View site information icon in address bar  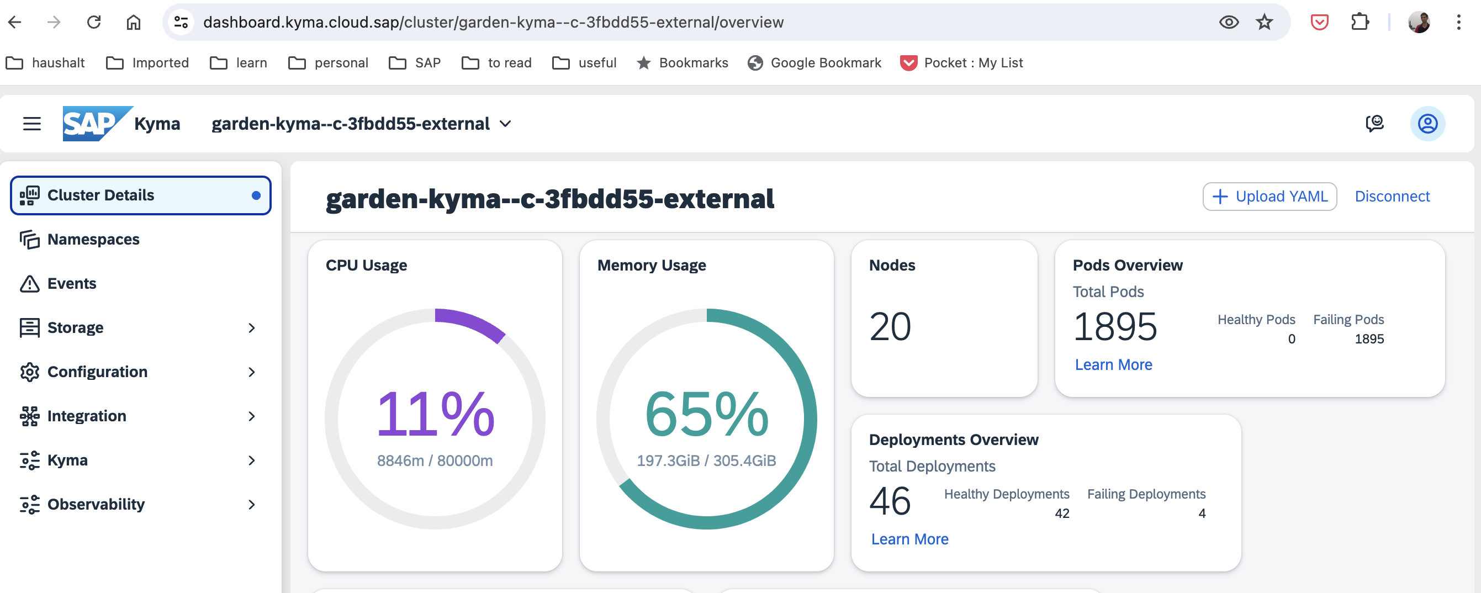pyautogui.click(x=181, y=23)
